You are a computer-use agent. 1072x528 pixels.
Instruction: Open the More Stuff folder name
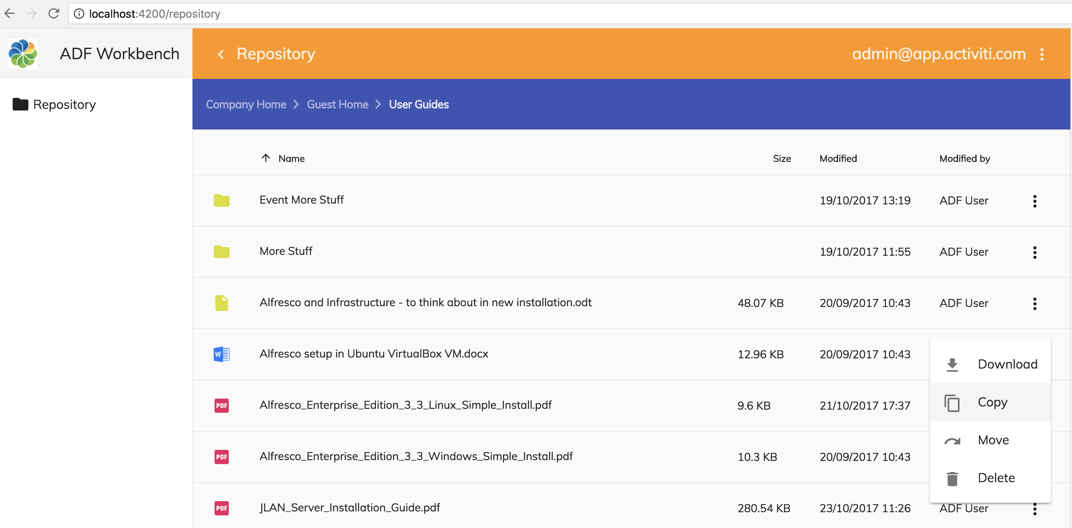(x=286, y=251)
